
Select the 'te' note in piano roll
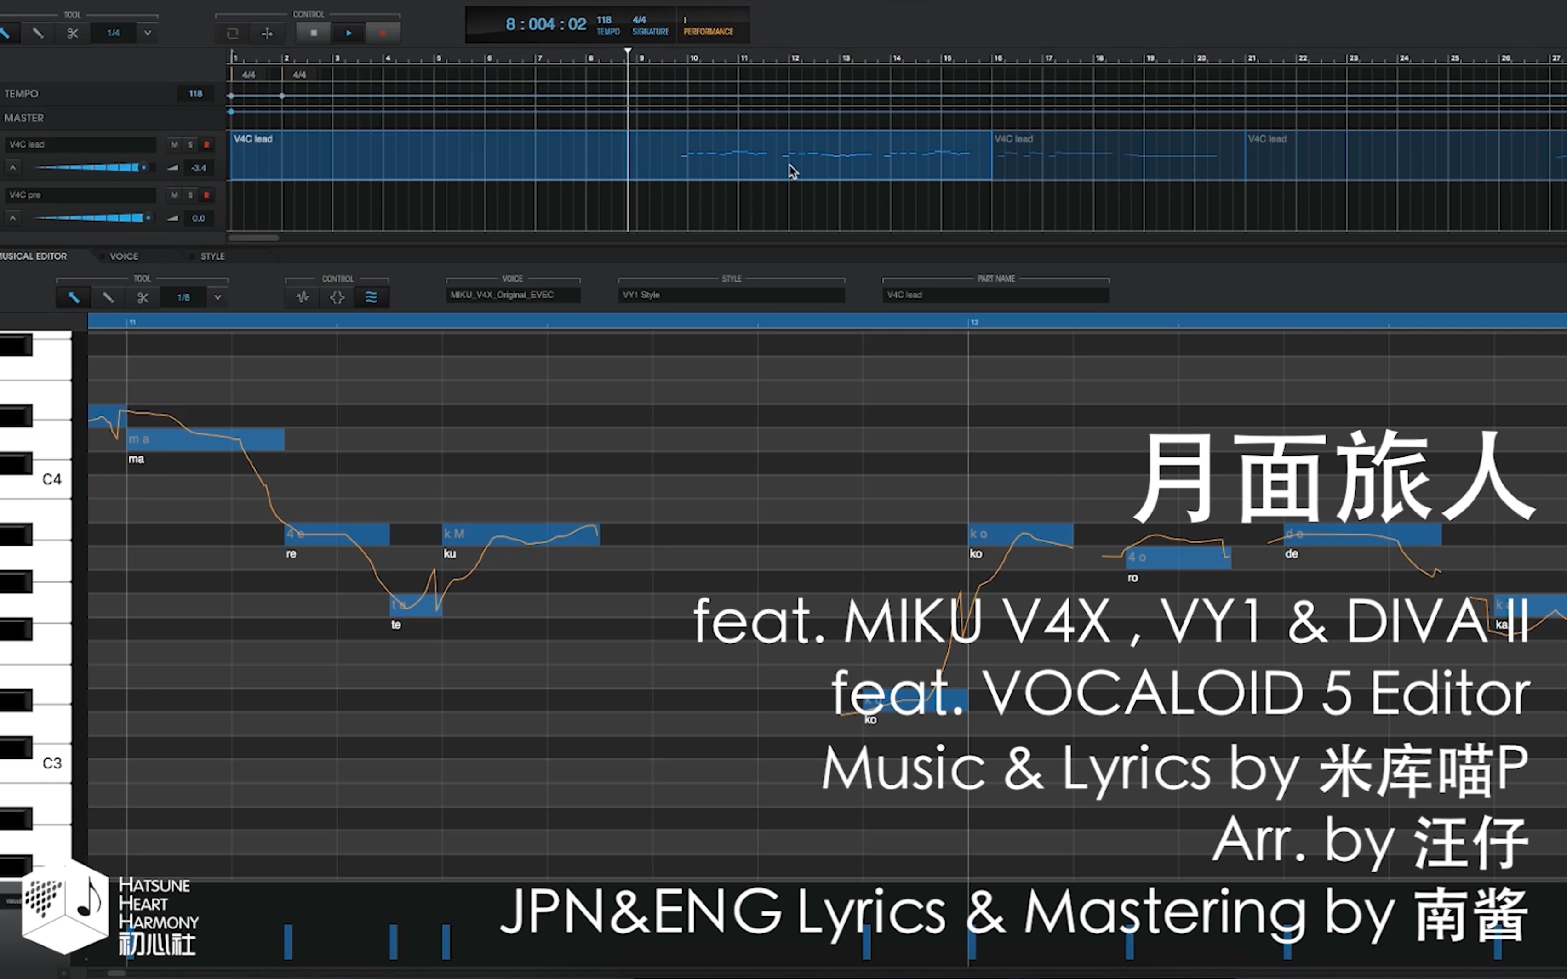click(416, 605)
